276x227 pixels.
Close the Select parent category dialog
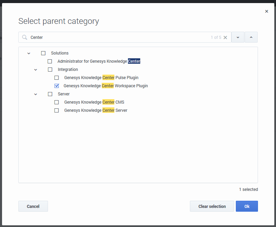coord(266,11)
